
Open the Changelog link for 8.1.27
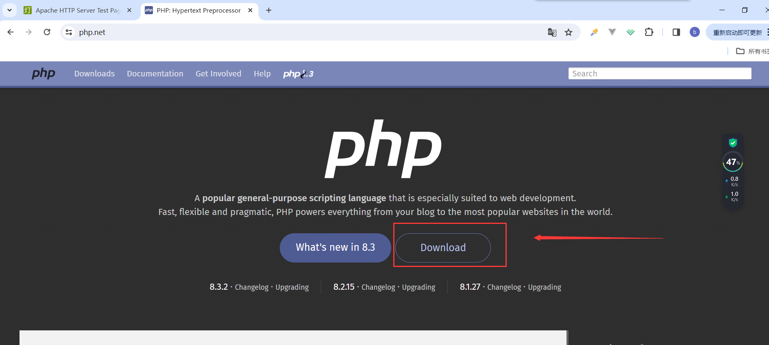pyautogui.click(x=504, y=287)
